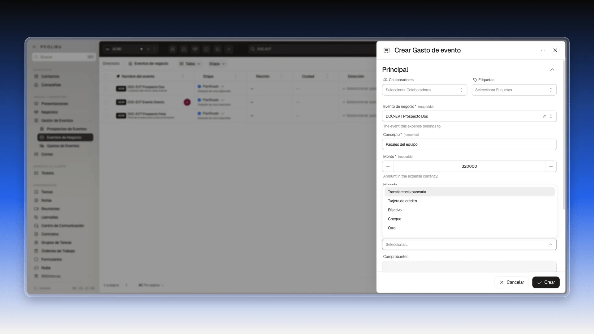The height and width of the screenshot is (334, 594).
Task: Click the Comprobantes upload area
Action: (x=469, y=267)
